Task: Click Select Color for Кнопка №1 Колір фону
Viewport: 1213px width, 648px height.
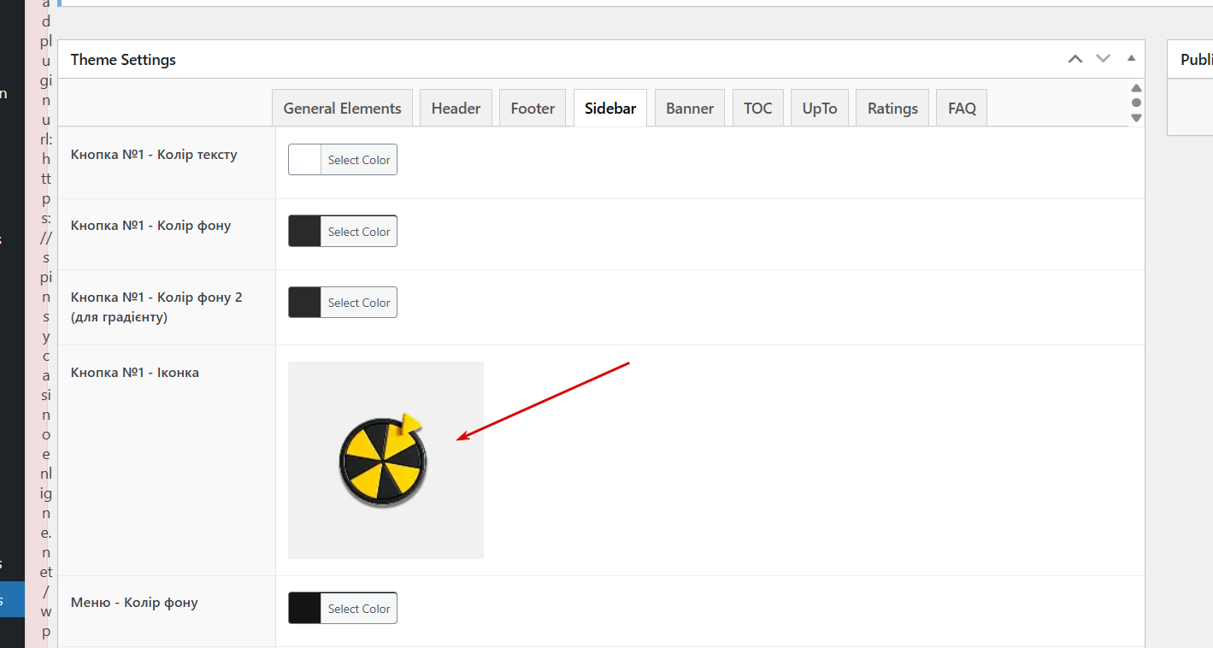Action: click(x=359, y=232)
